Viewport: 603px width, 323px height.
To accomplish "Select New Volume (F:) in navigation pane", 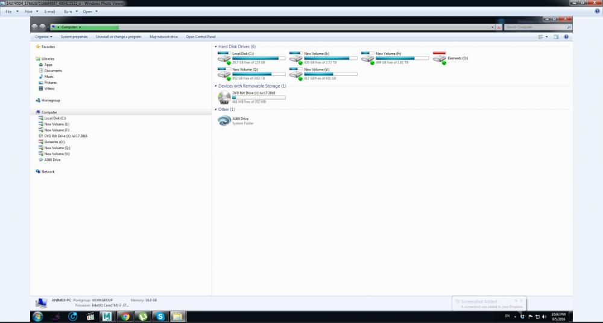I will [54, 130].
